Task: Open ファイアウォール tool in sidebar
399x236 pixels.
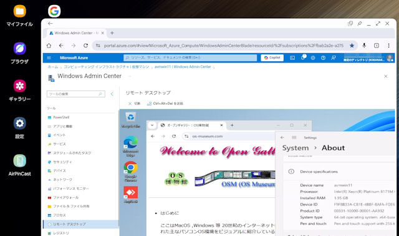Action: [x=66, y=197]
